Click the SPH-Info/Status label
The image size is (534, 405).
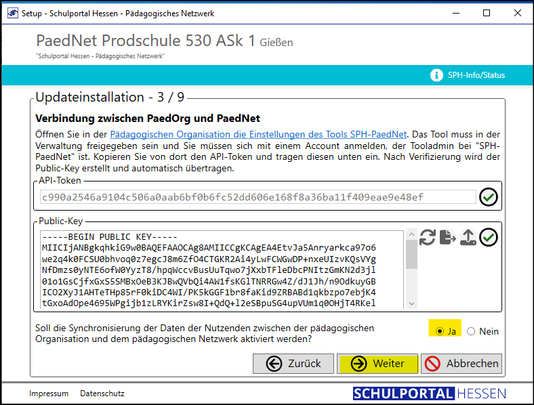pos(476,75)
